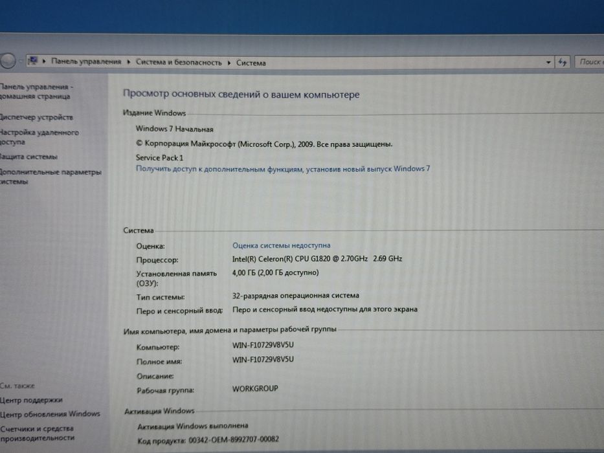Open Центр обновления Windows link
This screenshot has width=604, height=453.
click(50, 414)
